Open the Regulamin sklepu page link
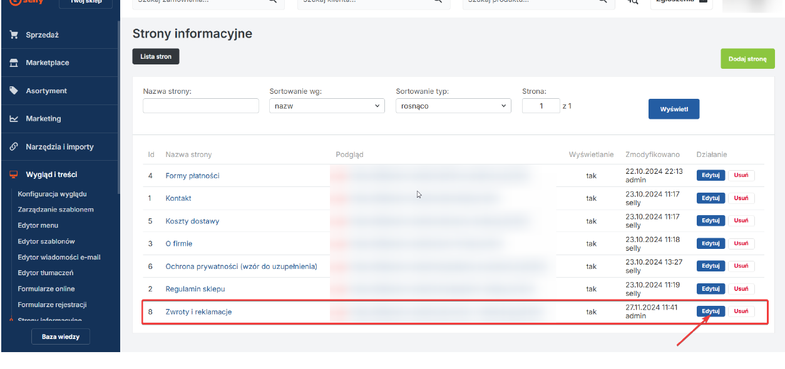This screenshot has width=785, height=369. tap(195, 289)
